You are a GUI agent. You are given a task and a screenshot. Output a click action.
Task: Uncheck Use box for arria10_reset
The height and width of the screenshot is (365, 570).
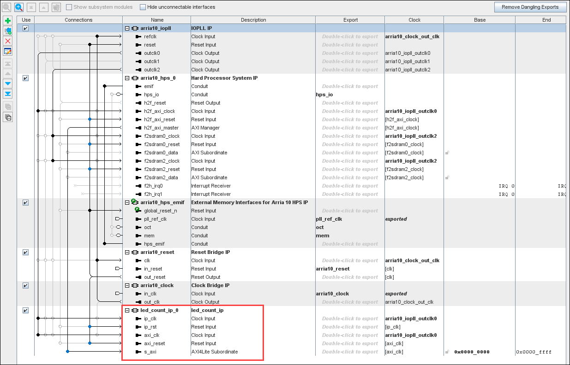click(25, 252)
